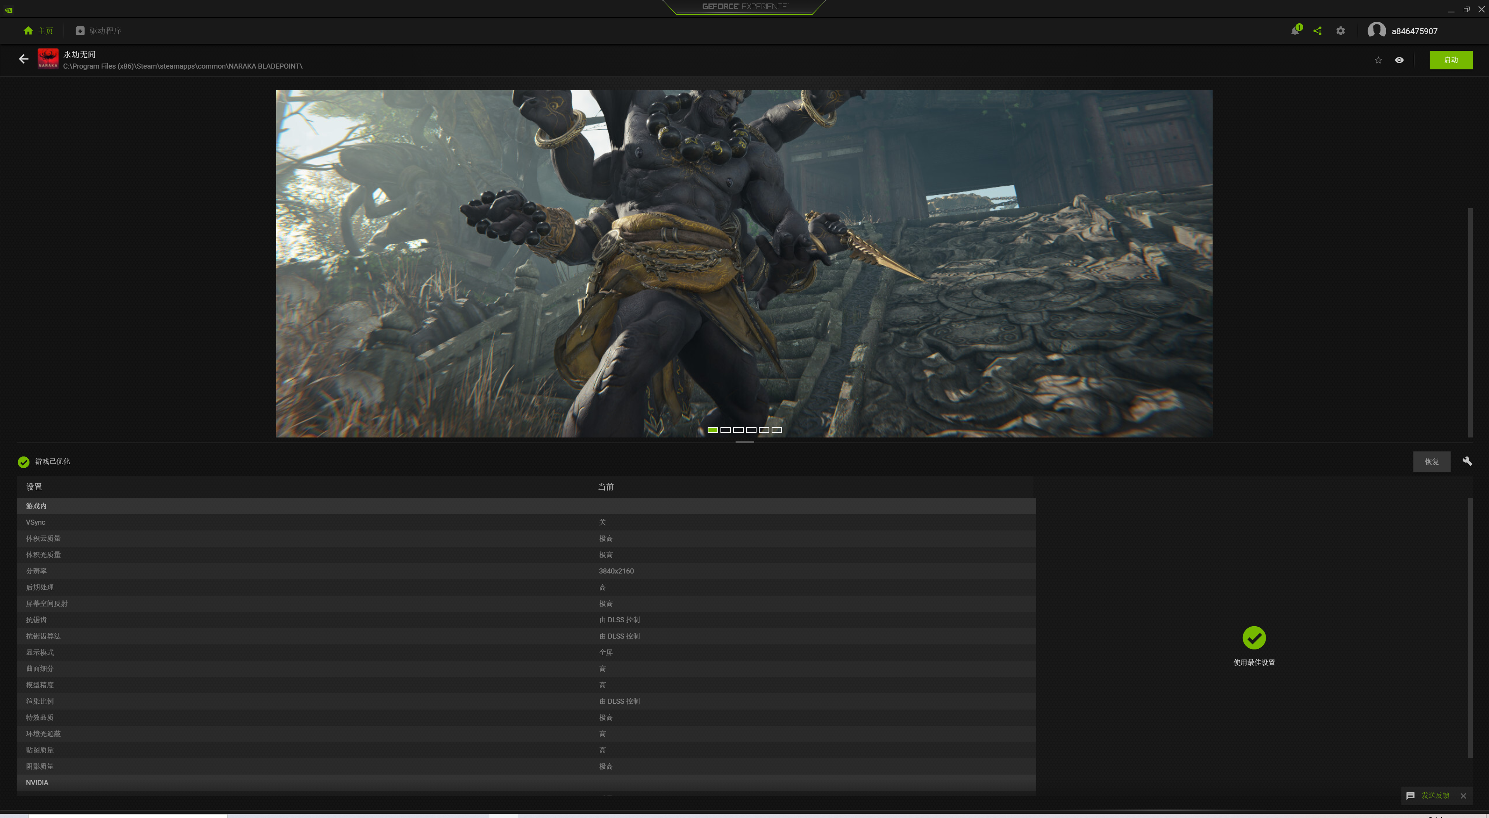Image resolution: width=1489 pixels, height=818 pixels.
Task: Click the 渲染比例 setting row
Action: click(526, 701)
